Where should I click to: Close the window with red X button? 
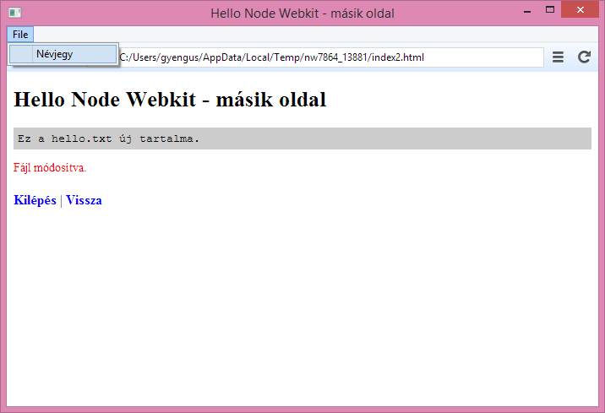580,11
